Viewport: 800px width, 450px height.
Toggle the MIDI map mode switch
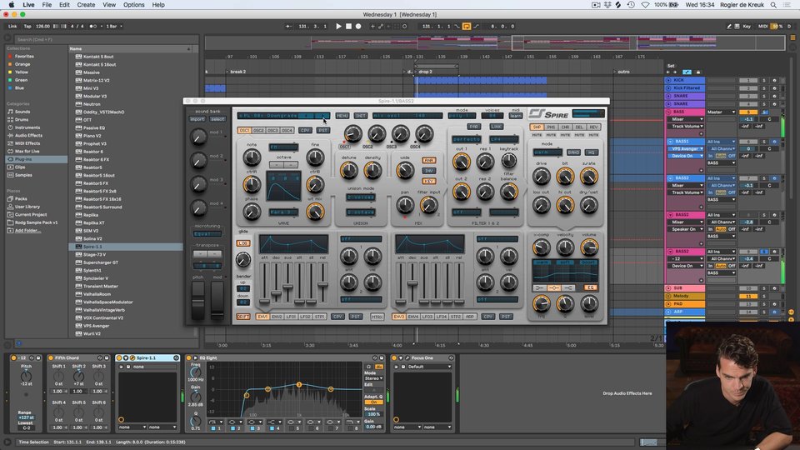pos(762,26)
